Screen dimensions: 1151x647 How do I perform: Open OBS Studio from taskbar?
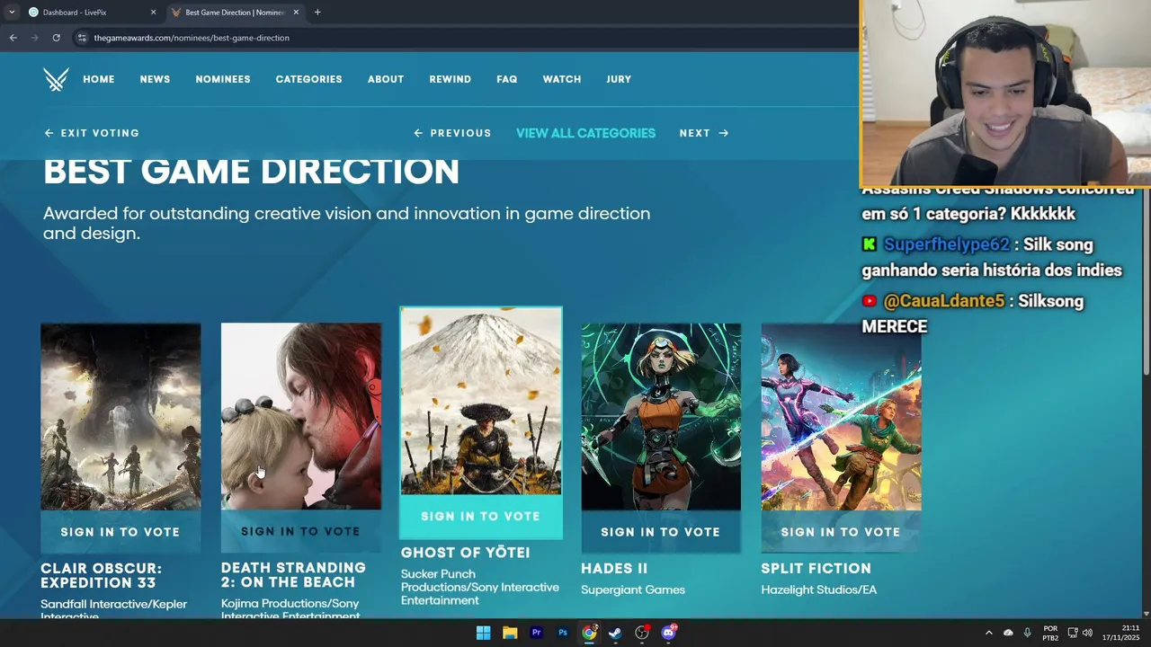point(642,633)
